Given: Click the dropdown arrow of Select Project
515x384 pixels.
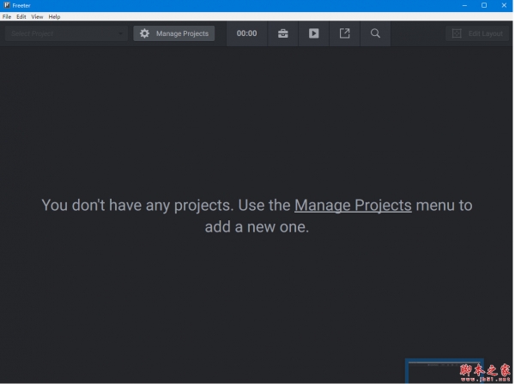Looking at the screenshot, I should pos(121,33).
